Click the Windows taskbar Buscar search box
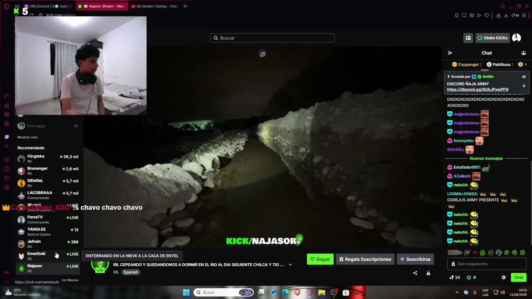This screenshot has width=532, height=299. (224, 292)
